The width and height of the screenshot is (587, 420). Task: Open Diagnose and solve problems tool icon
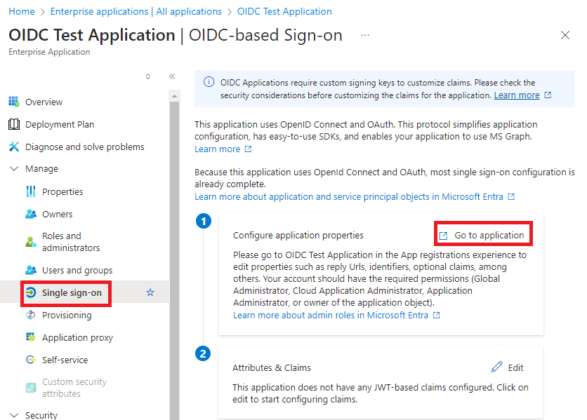tap(14, 147)
